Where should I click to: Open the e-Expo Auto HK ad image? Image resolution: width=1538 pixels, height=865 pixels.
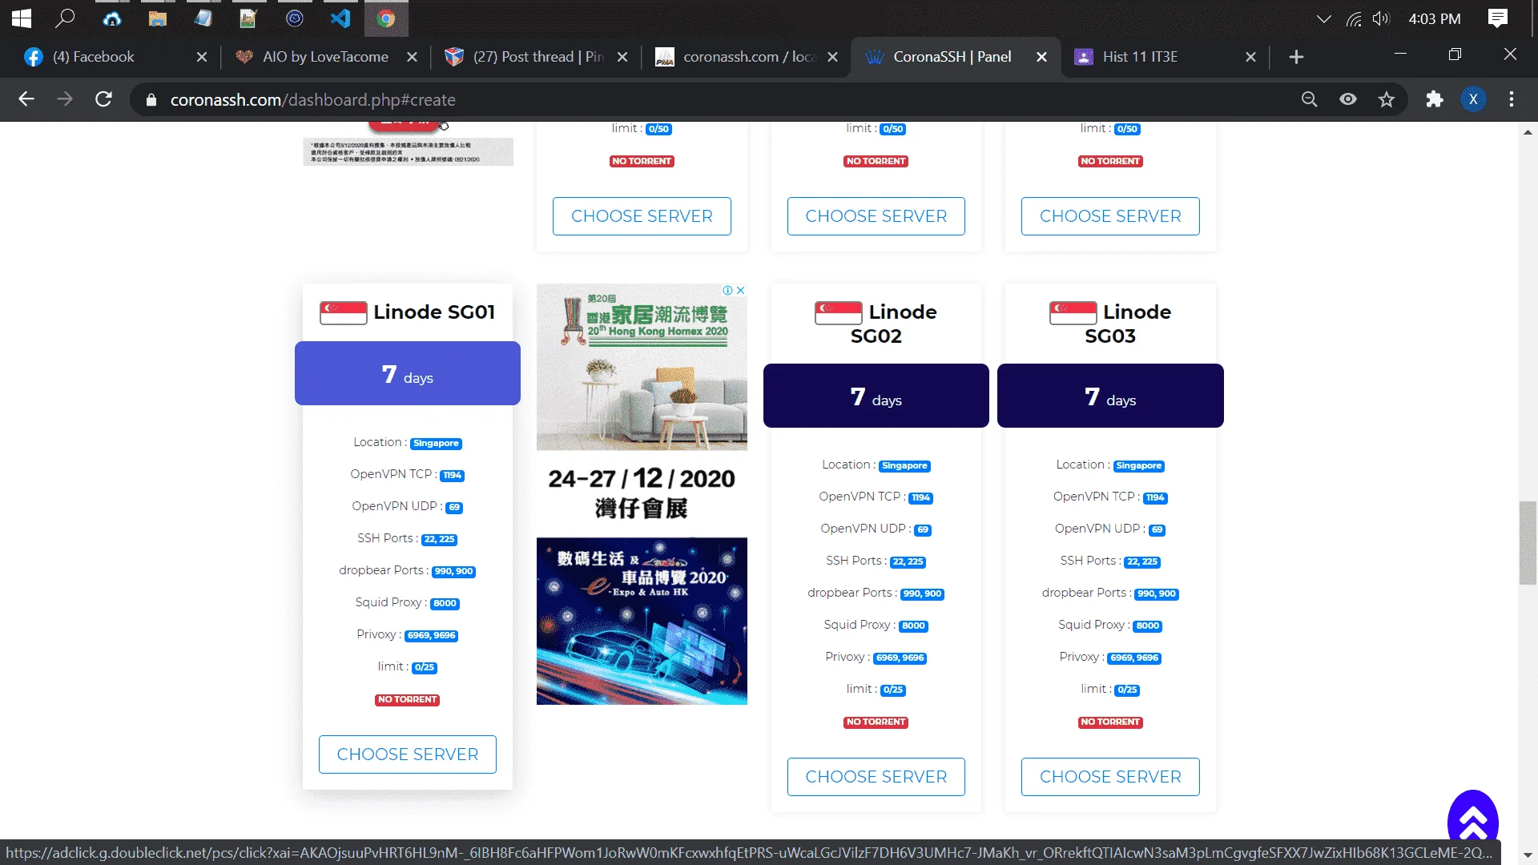tap(642, 621)
